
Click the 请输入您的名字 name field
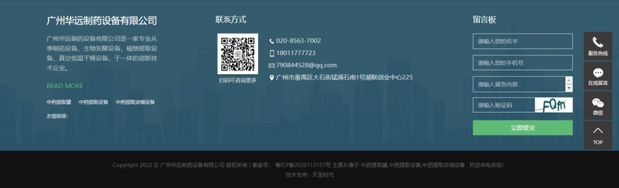coord(523,41)
